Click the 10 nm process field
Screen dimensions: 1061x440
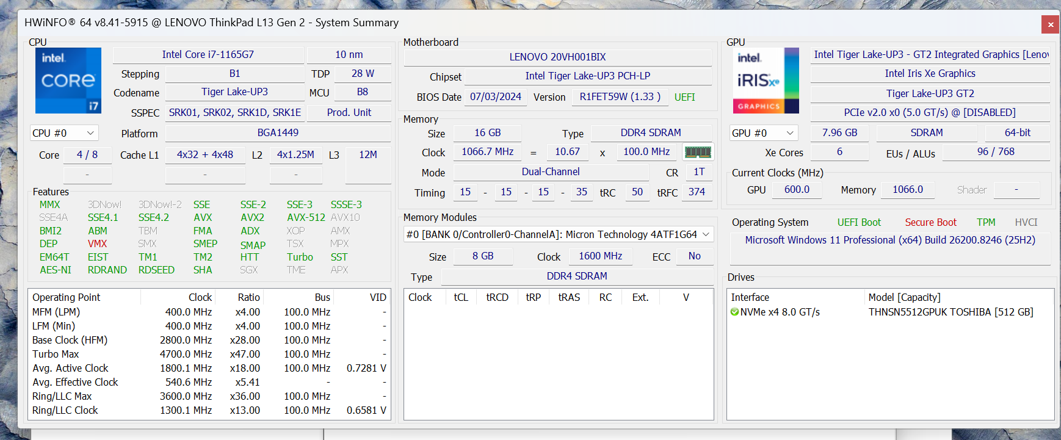(x=349, y=54)
